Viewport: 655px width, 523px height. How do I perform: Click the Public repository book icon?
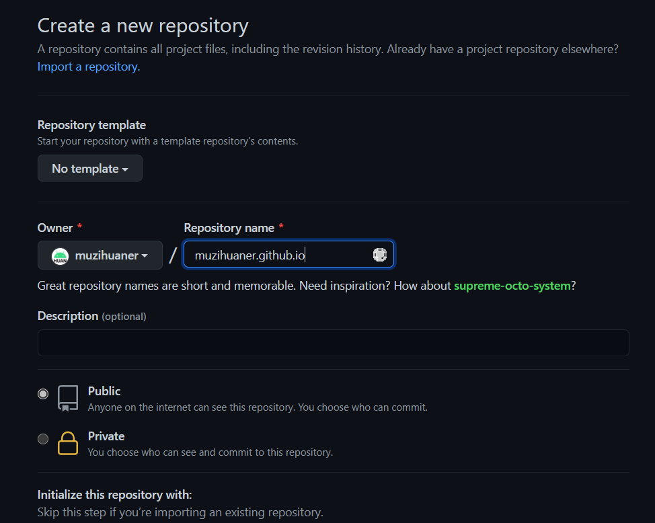click(x=68, y=398)
